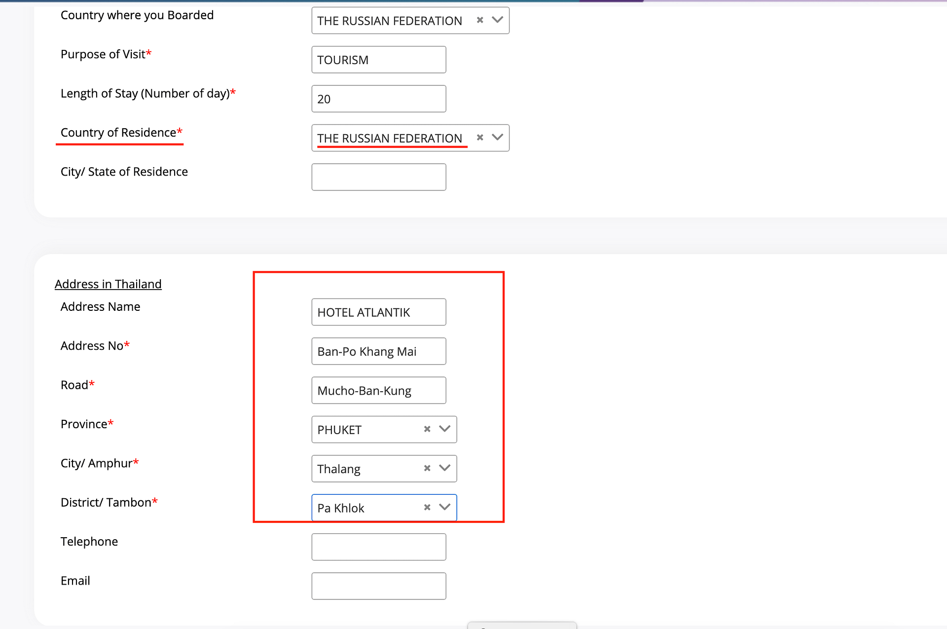Expand Country where you Boarded dropdown
The height and width of the screenshot is (629, 947).
click(x=497, y=20)
